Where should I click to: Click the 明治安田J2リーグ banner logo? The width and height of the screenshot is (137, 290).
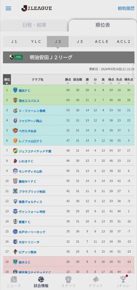click(16, 57)
